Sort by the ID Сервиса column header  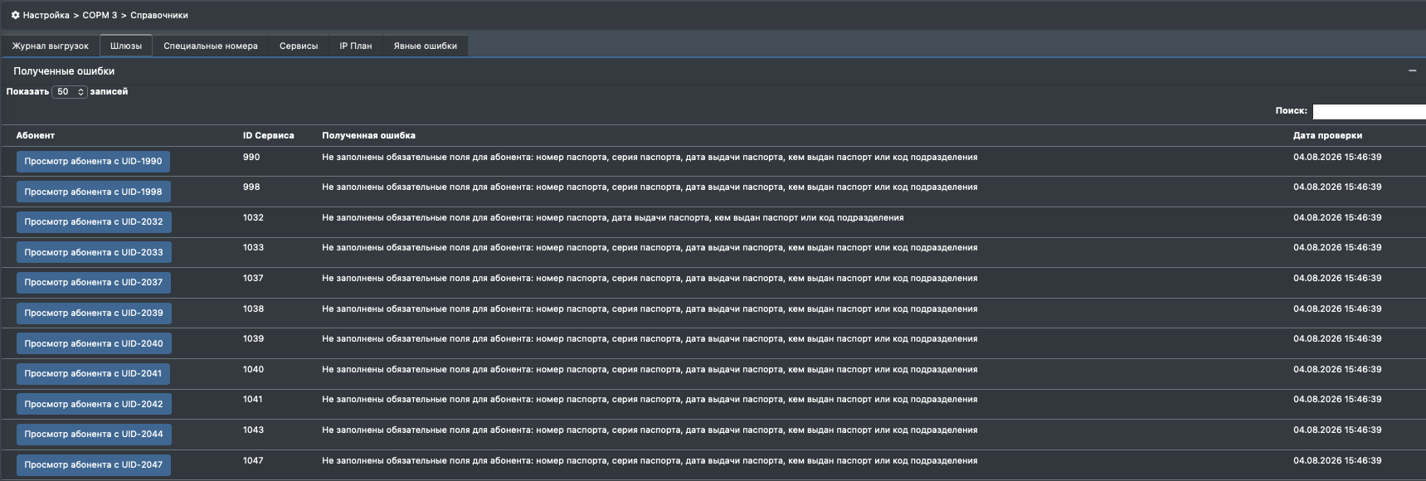tap(268, 135)
